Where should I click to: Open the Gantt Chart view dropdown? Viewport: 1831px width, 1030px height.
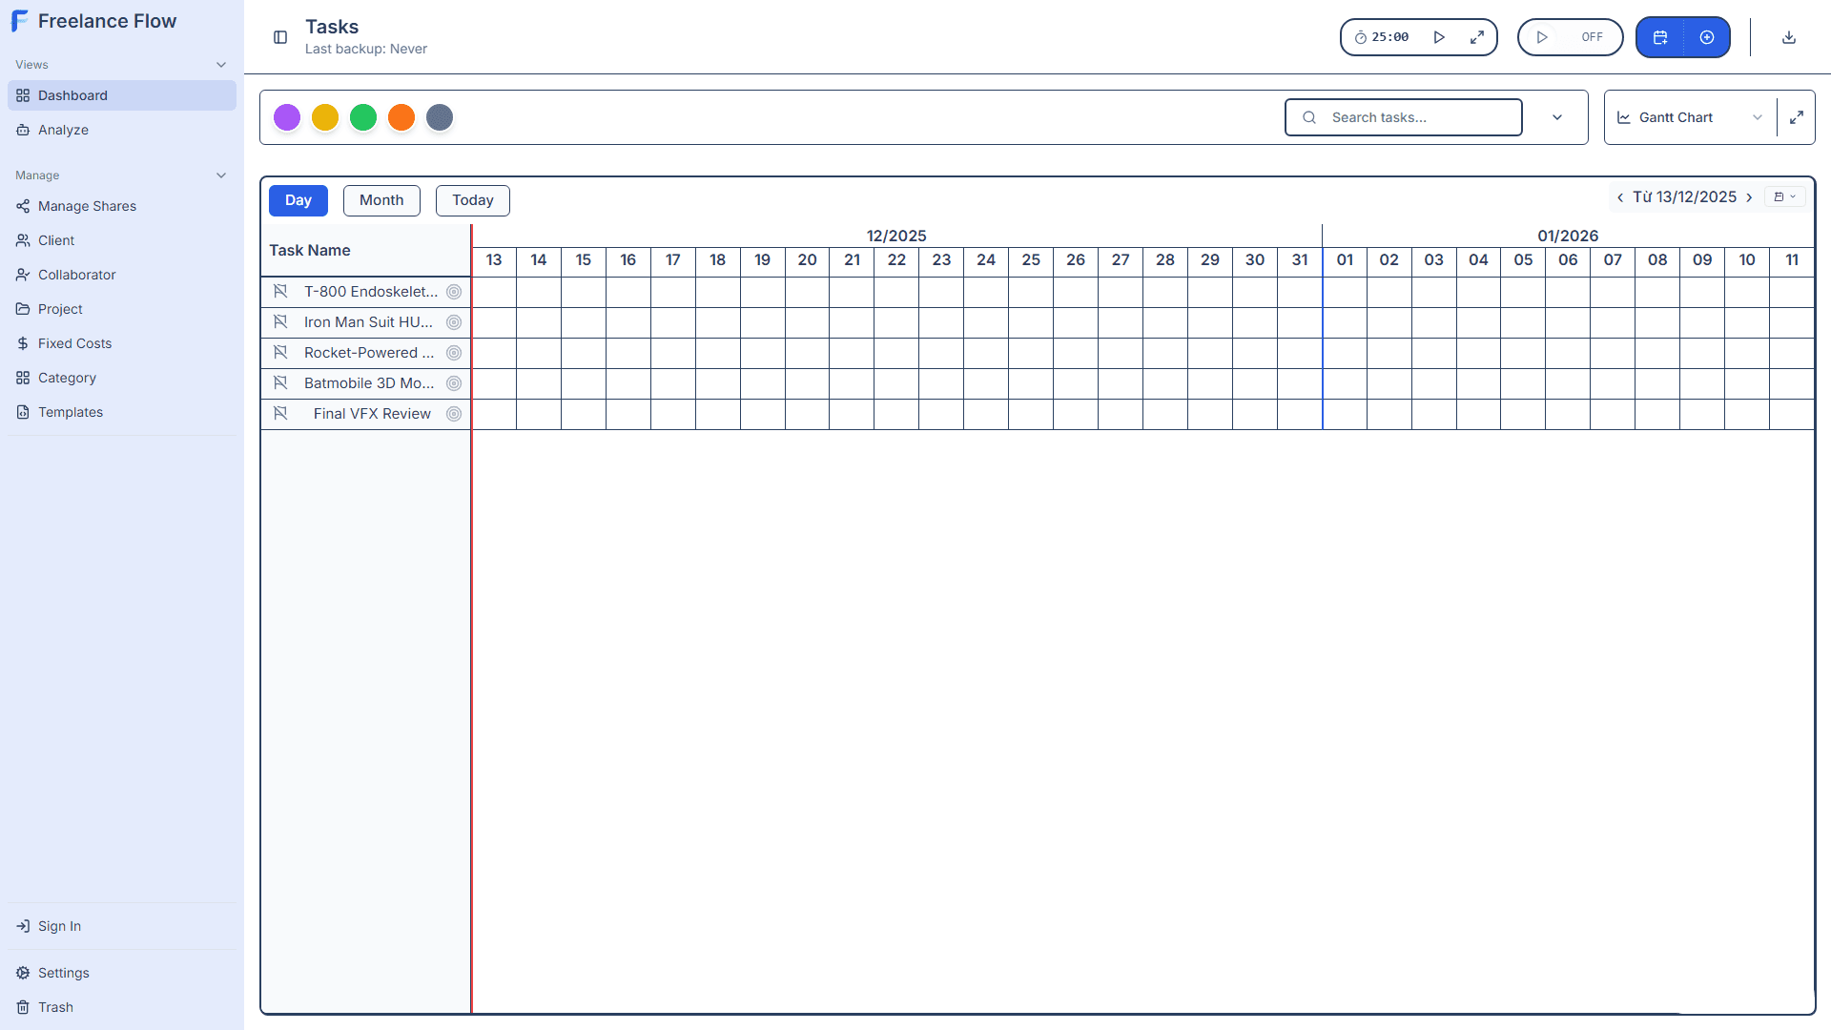[1691, 117]
